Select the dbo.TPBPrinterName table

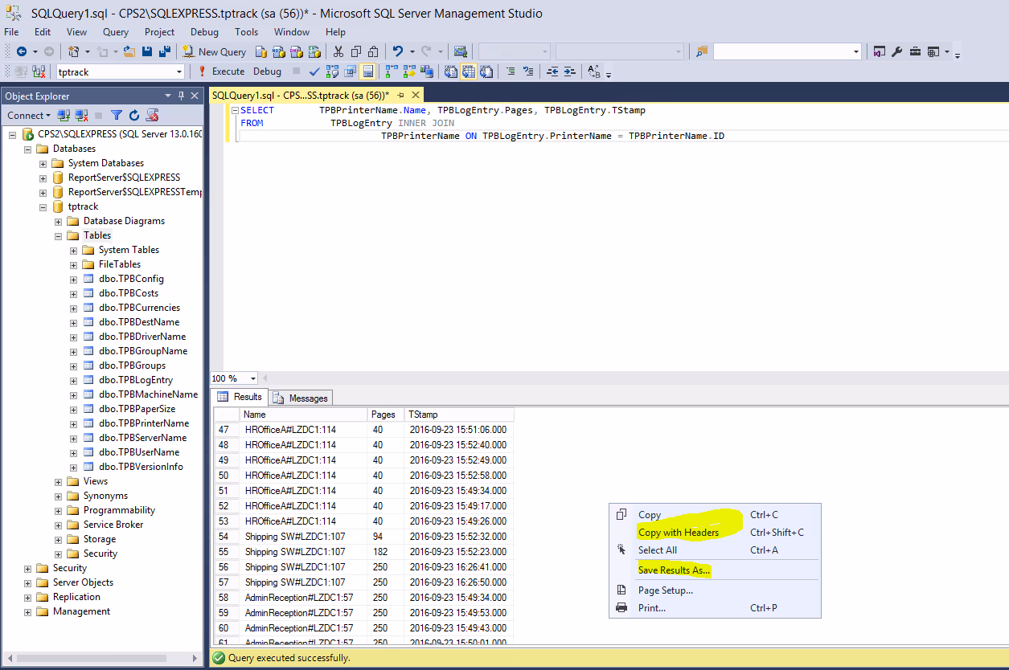coord(144,423)
